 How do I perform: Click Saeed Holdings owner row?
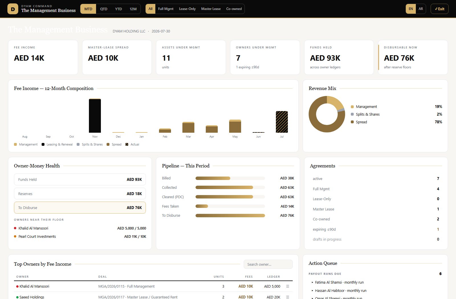(153, 296)
